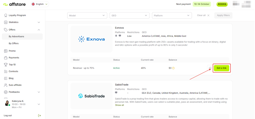Toggle favorite star for Exnova offer
Viewport: 255px width, 119px height.
pos(210,68)
